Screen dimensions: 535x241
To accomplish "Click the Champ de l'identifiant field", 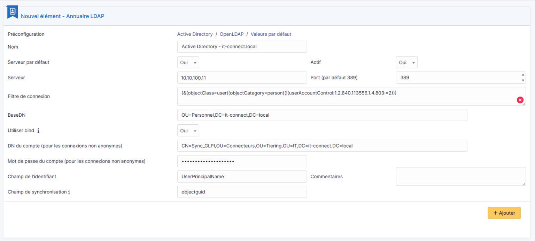I will [x=242, y=176].
